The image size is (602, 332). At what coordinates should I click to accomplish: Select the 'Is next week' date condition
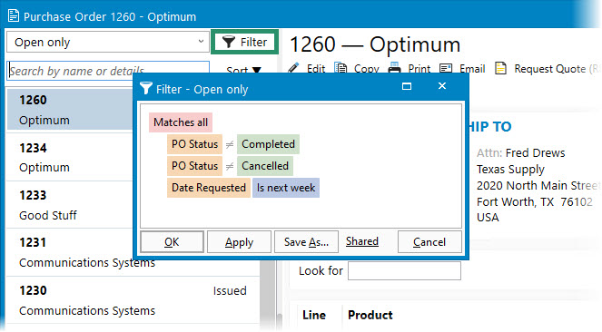286,188
